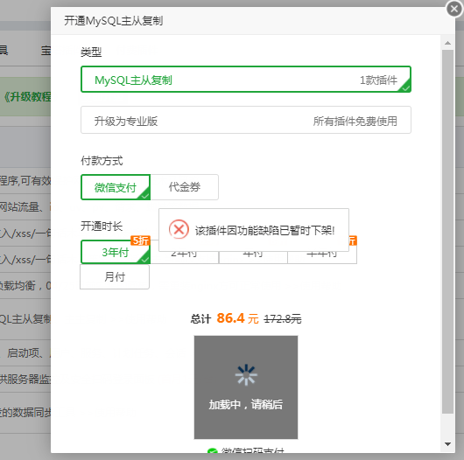This screenshot has height=460, width=464.
Task: Open 《升级教程 link in background page
Action: tap(27, 97)
